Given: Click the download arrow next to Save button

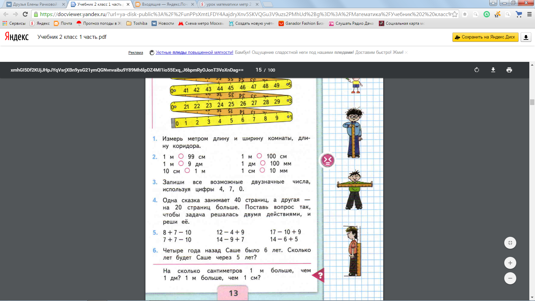Looking at the screenshot, I should click(x=526, y=37).
